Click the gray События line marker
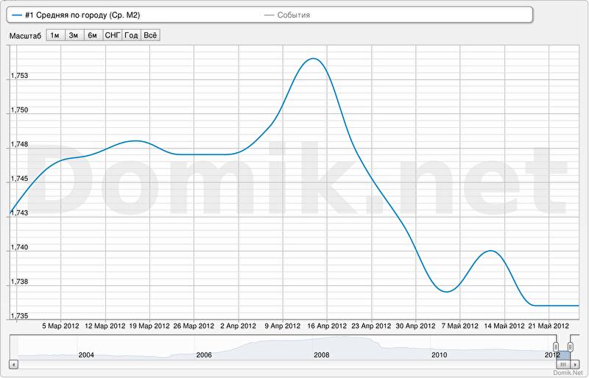The height and width of the screenshot is (378, 589). click(269, 15)
